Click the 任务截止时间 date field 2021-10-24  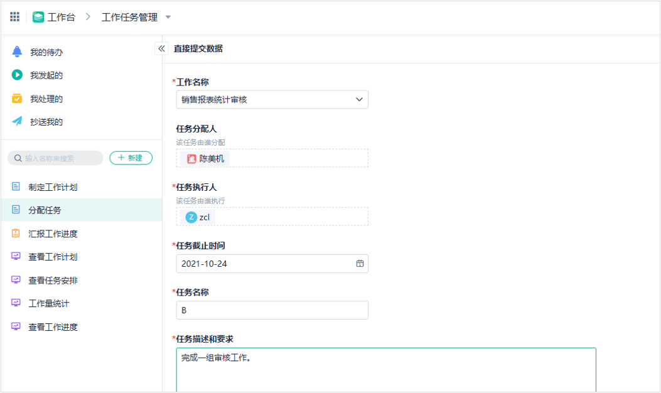(272, 264)
